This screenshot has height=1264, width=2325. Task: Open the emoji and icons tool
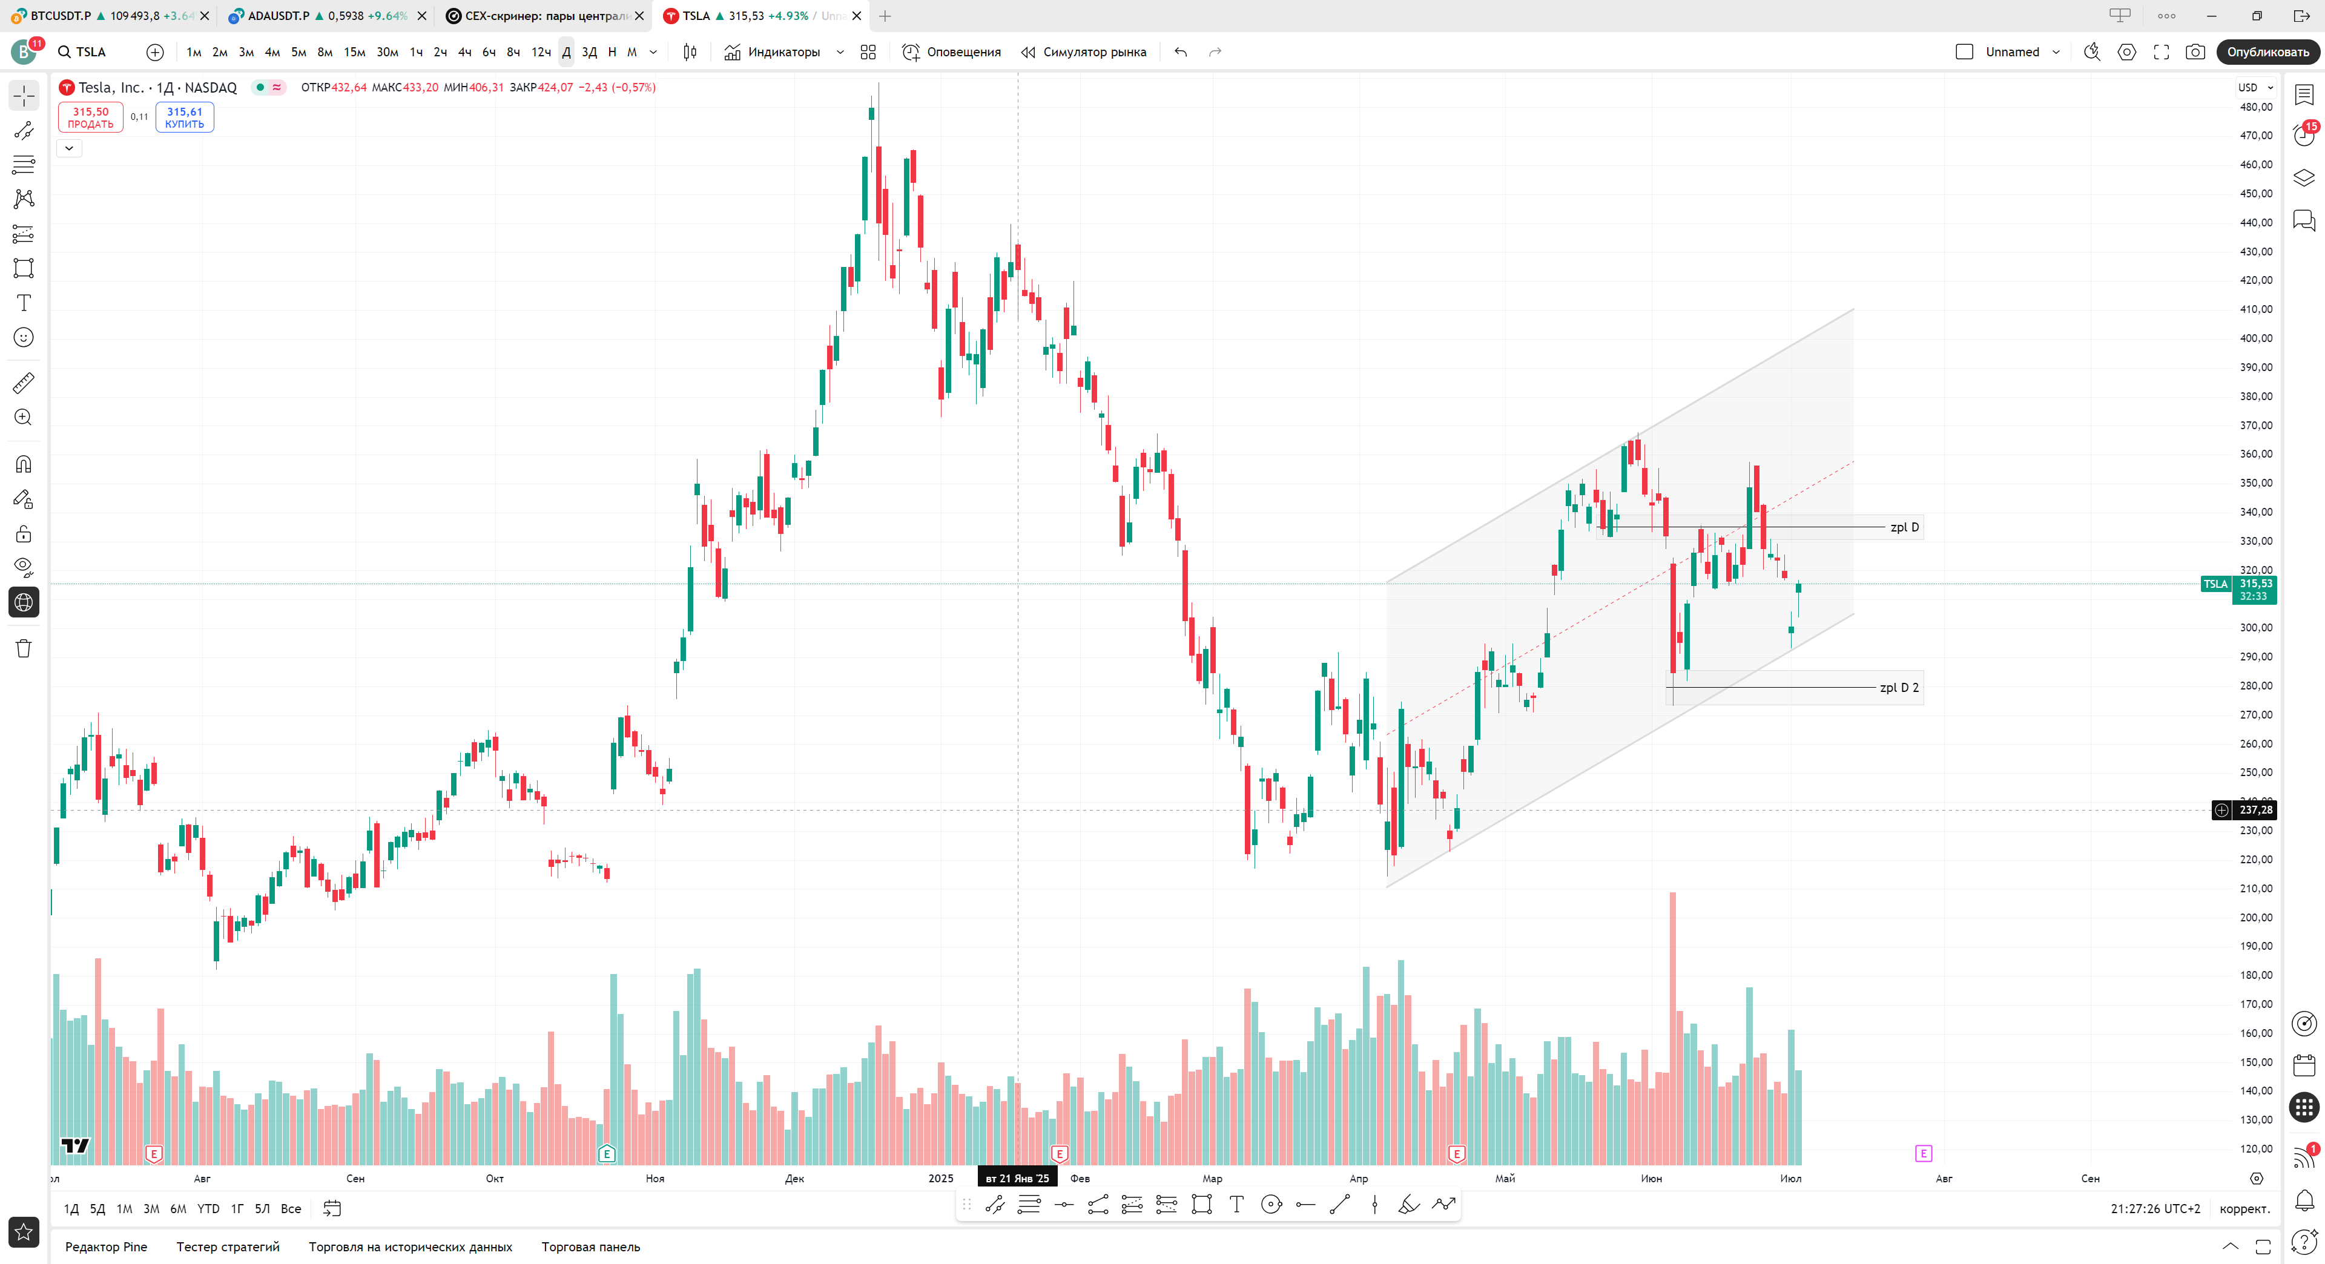(x=24, y=337)
